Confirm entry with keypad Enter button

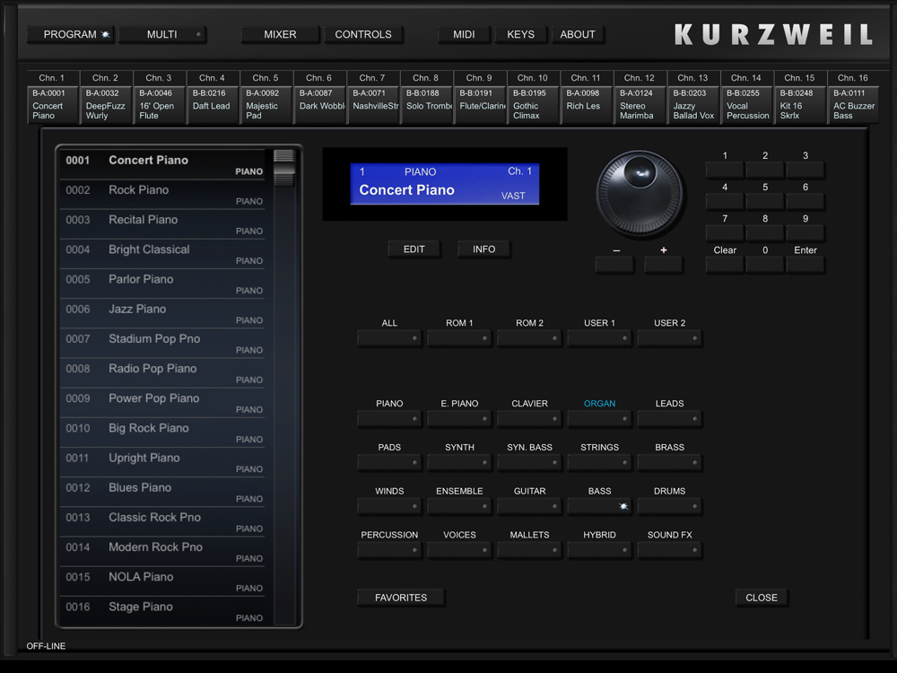tap(805, 265)
